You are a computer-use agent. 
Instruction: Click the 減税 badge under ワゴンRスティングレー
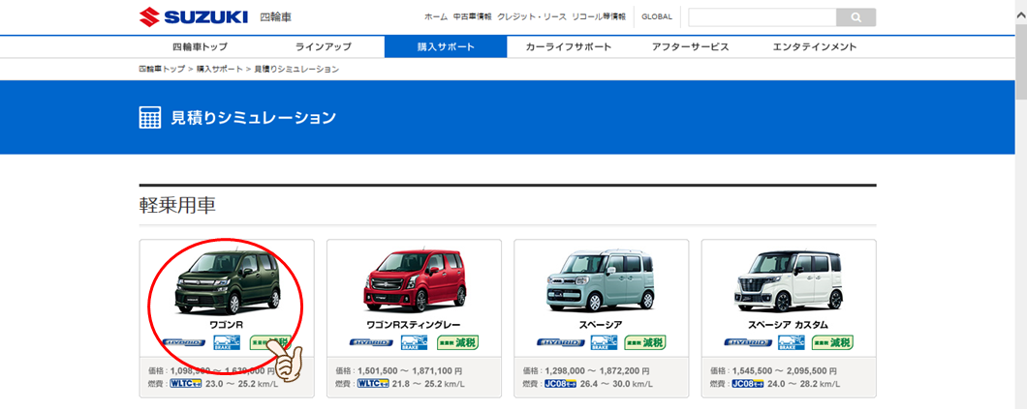pyautogui.click(x=458, y=342)
